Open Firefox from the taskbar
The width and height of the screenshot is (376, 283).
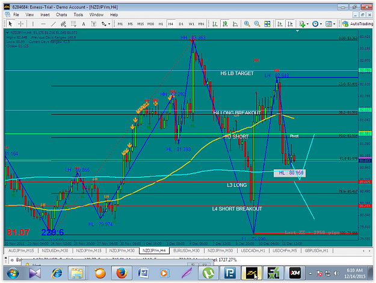tap(122, 273)
